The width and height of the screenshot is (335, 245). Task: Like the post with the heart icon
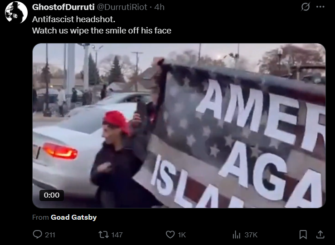170,235
